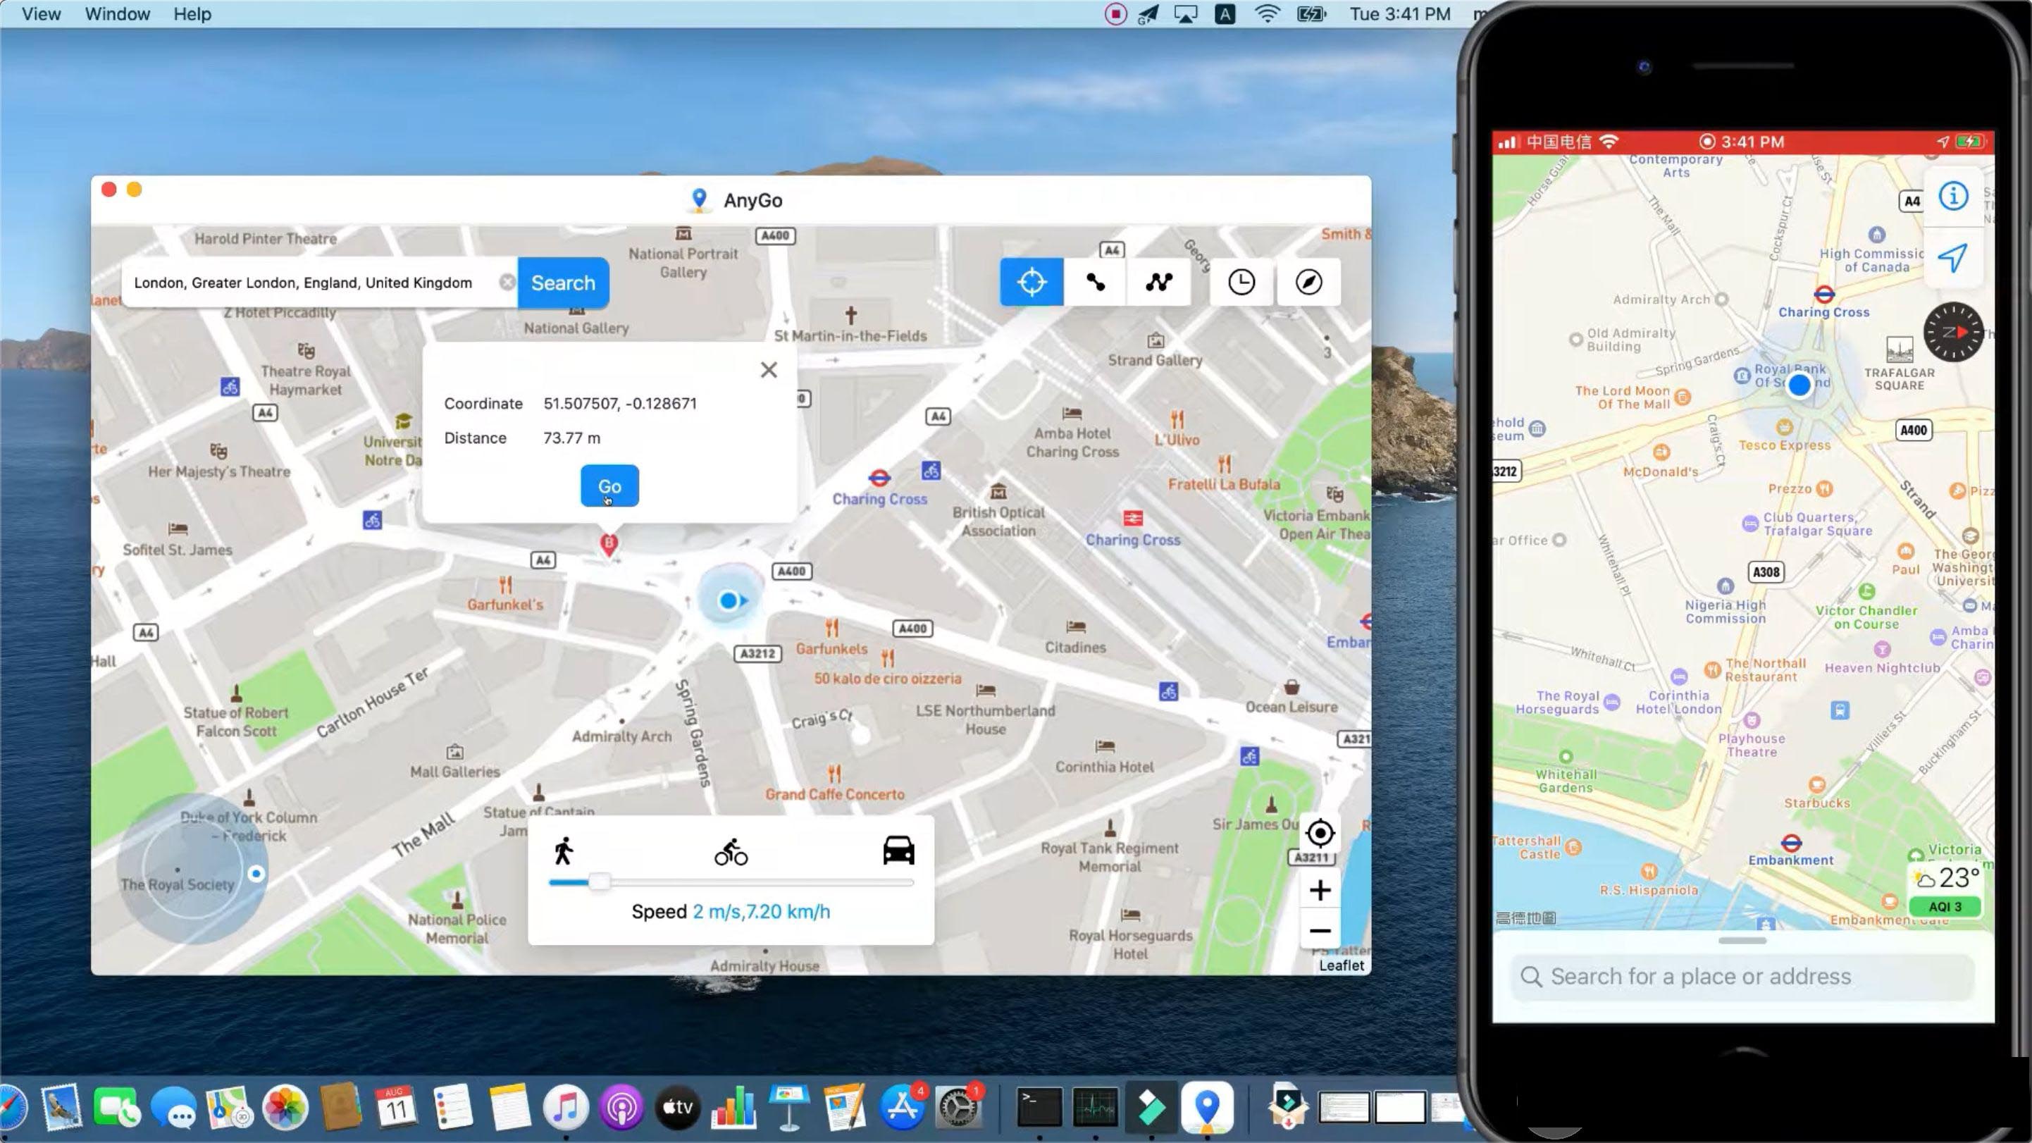Image resolution: width=2032 pixels, height=1143 pixels.
Task: Zoom in the AnyGo map
Action: click(x=1320, y=890)
